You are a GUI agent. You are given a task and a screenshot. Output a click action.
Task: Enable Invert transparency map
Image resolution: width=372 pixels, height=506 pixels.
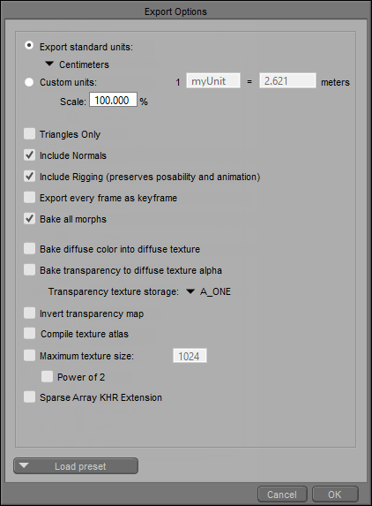point(29,313)
